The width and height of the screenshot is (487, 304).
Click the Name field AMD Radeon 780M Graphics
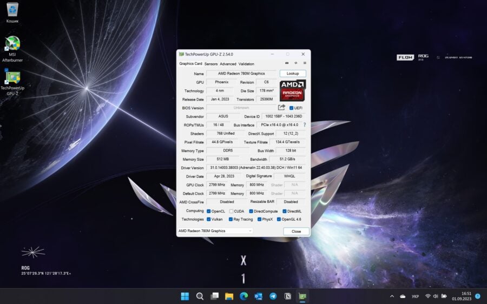(241, 74)
